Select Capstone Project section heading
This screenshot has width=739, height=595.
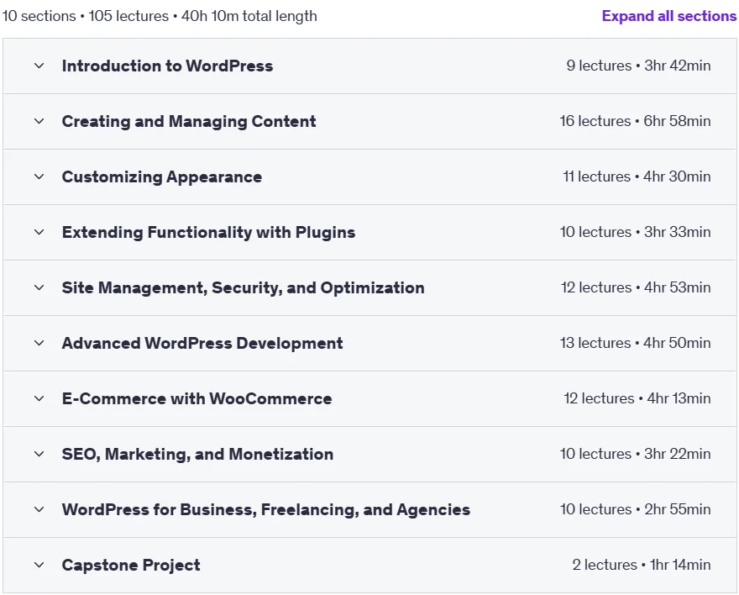131,565
